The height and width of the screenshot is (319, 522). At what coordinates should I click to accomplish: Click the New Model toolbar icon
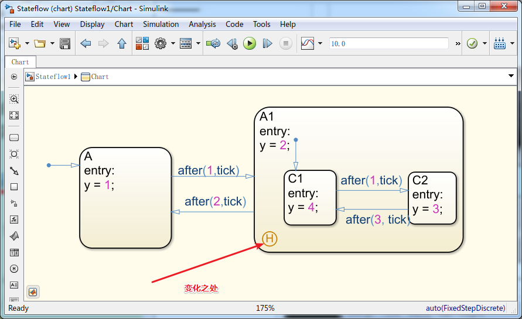coord(15,43)
